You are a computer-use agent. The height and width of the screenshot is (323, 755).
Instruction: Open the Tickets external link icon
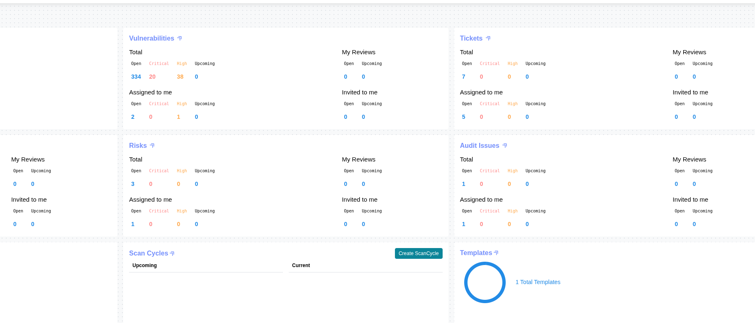pos(488,38)
